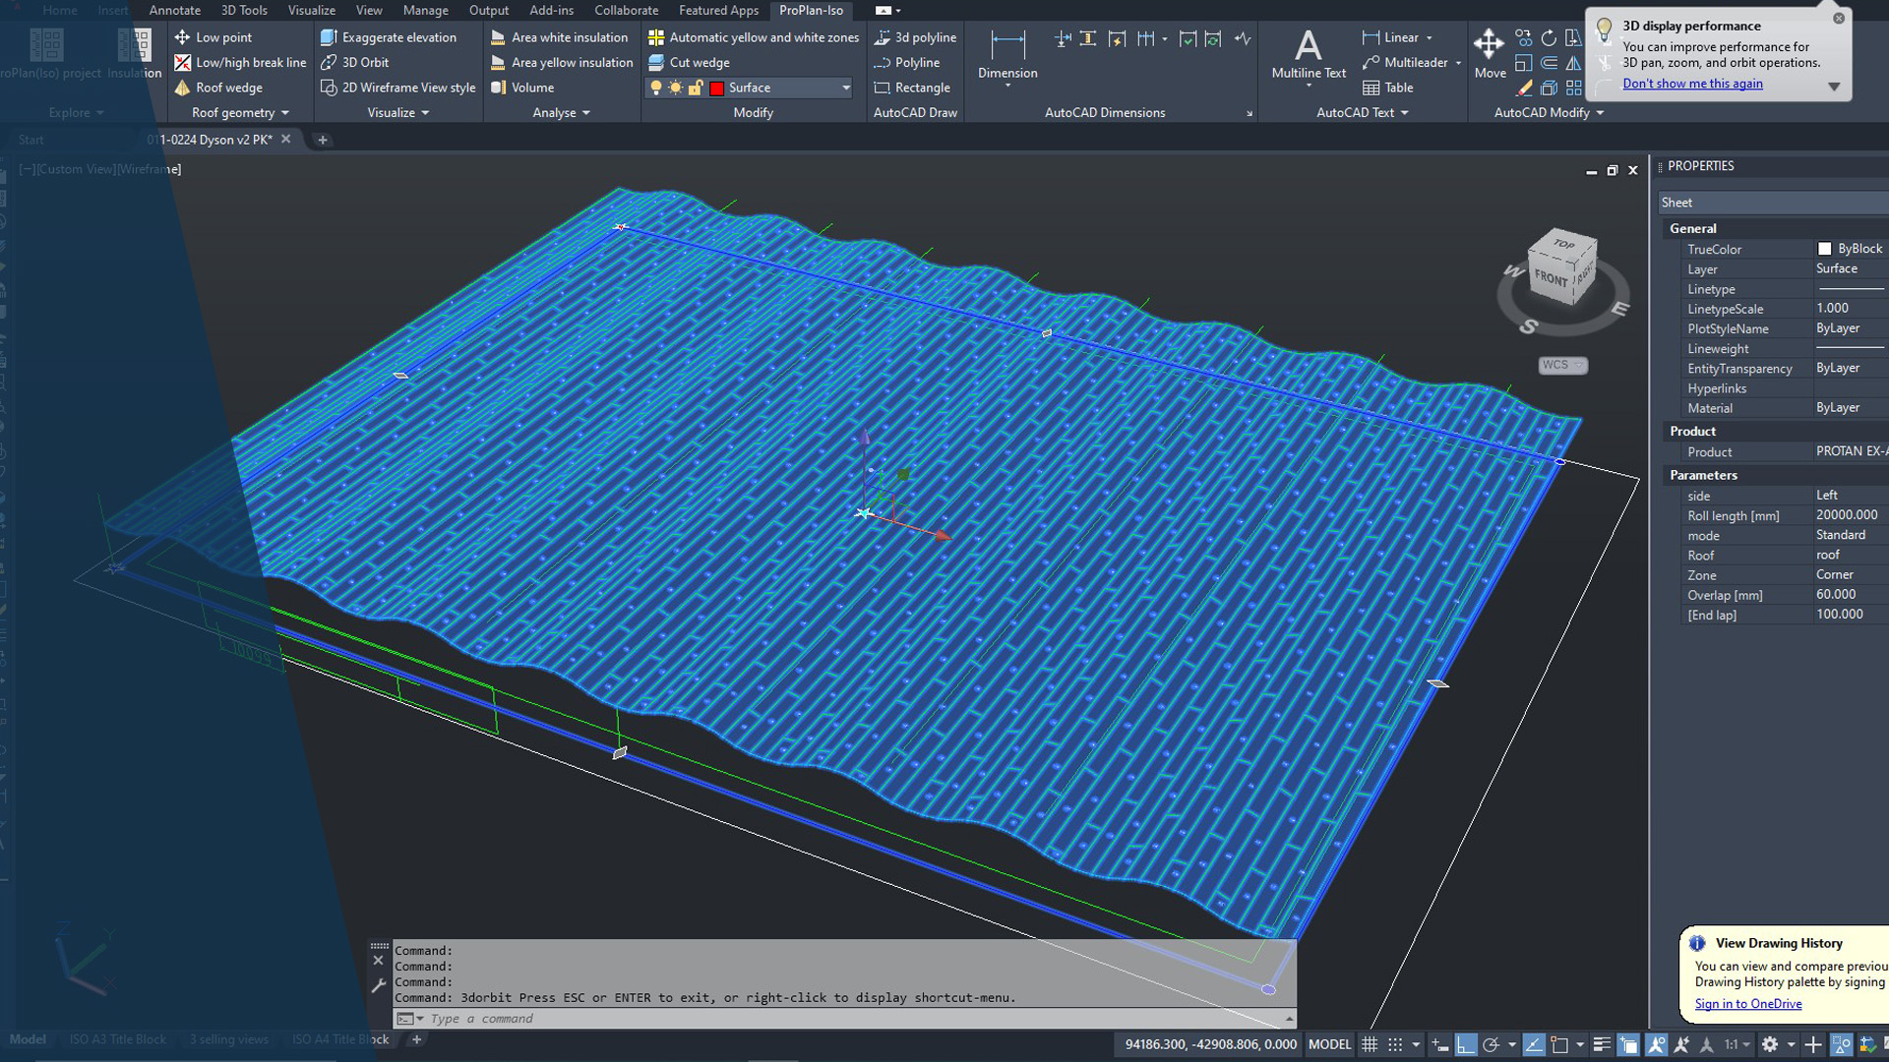Screen dimensions: 1889x1062
Task: Click the red Surface layer color swatch
Action: click(x=717, y=88)
